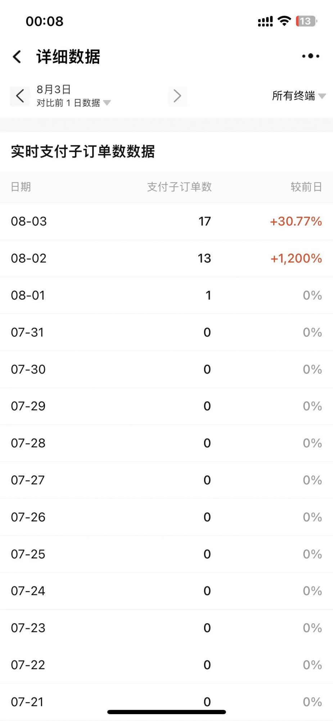Tap the battery indicator in status bar
The width and height of the screenshot is (333, 721).
(x=306, y=21)
